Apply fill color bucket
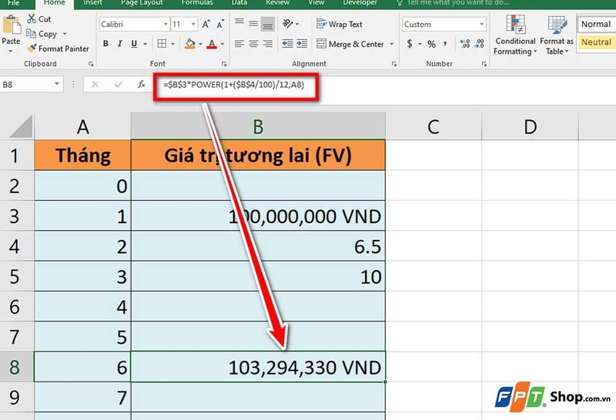This screenshot has height=420, width=616. pyautogui.click(x=190, y=44)
